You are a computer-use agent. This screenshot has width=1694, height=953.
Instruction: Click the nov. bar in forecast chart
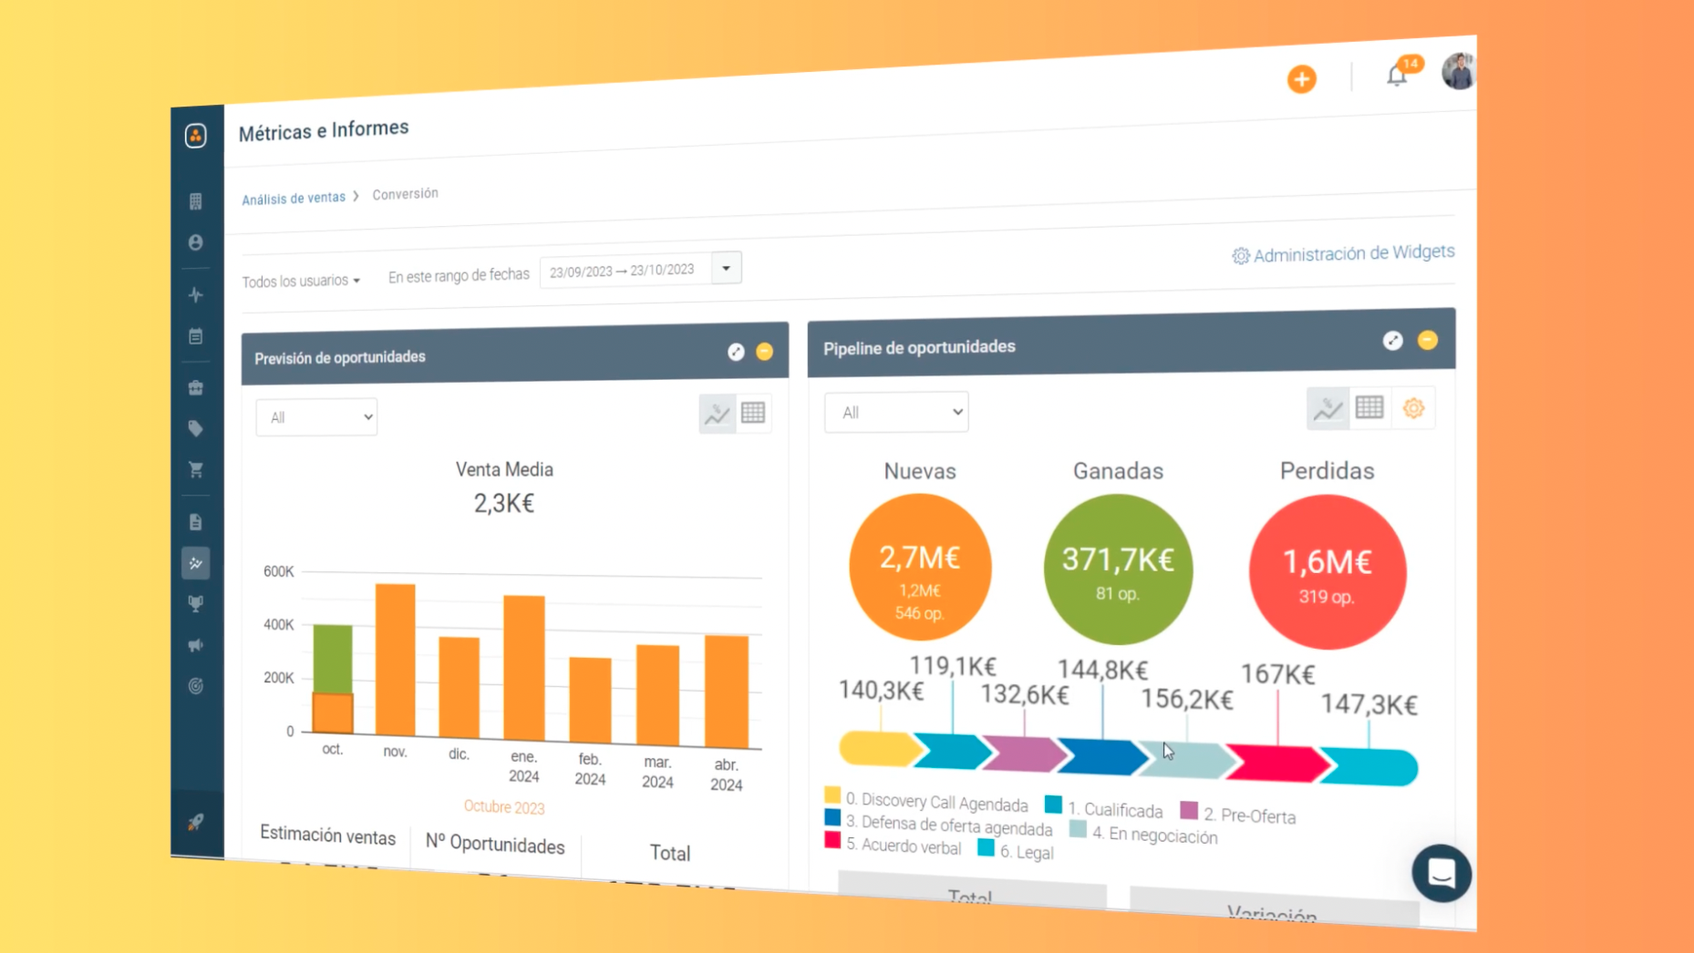395,660
